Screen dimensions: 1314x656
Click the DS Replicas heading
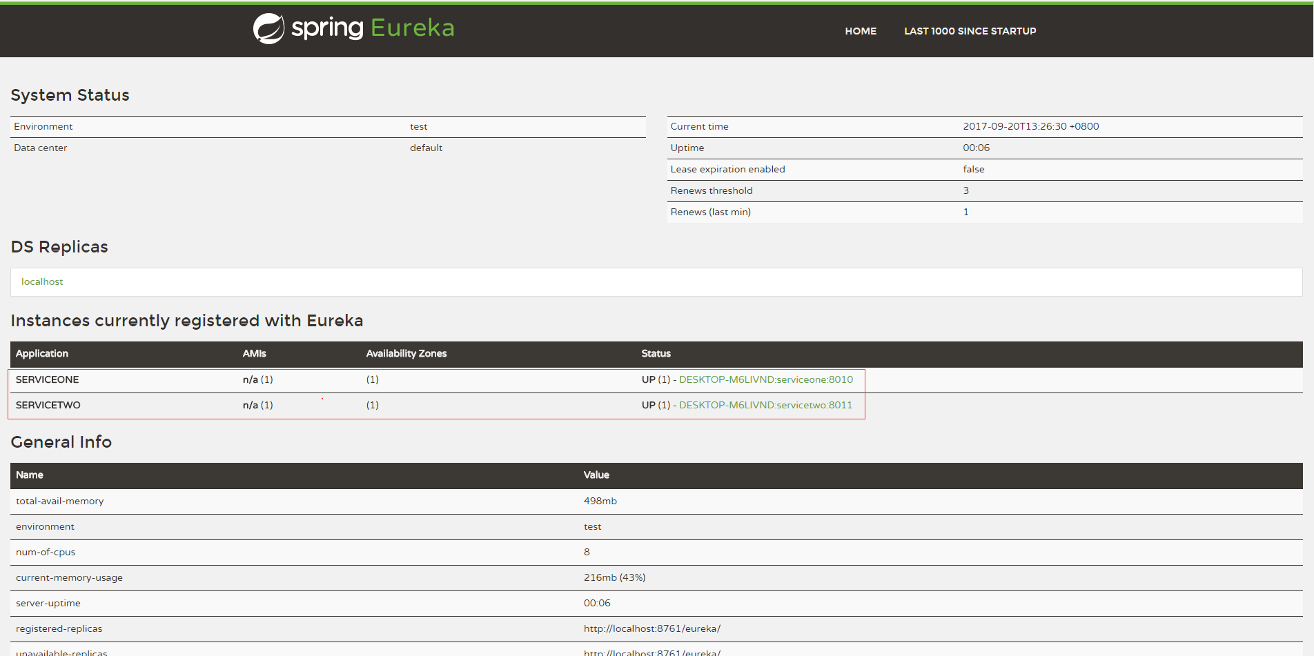pos(59,247)
